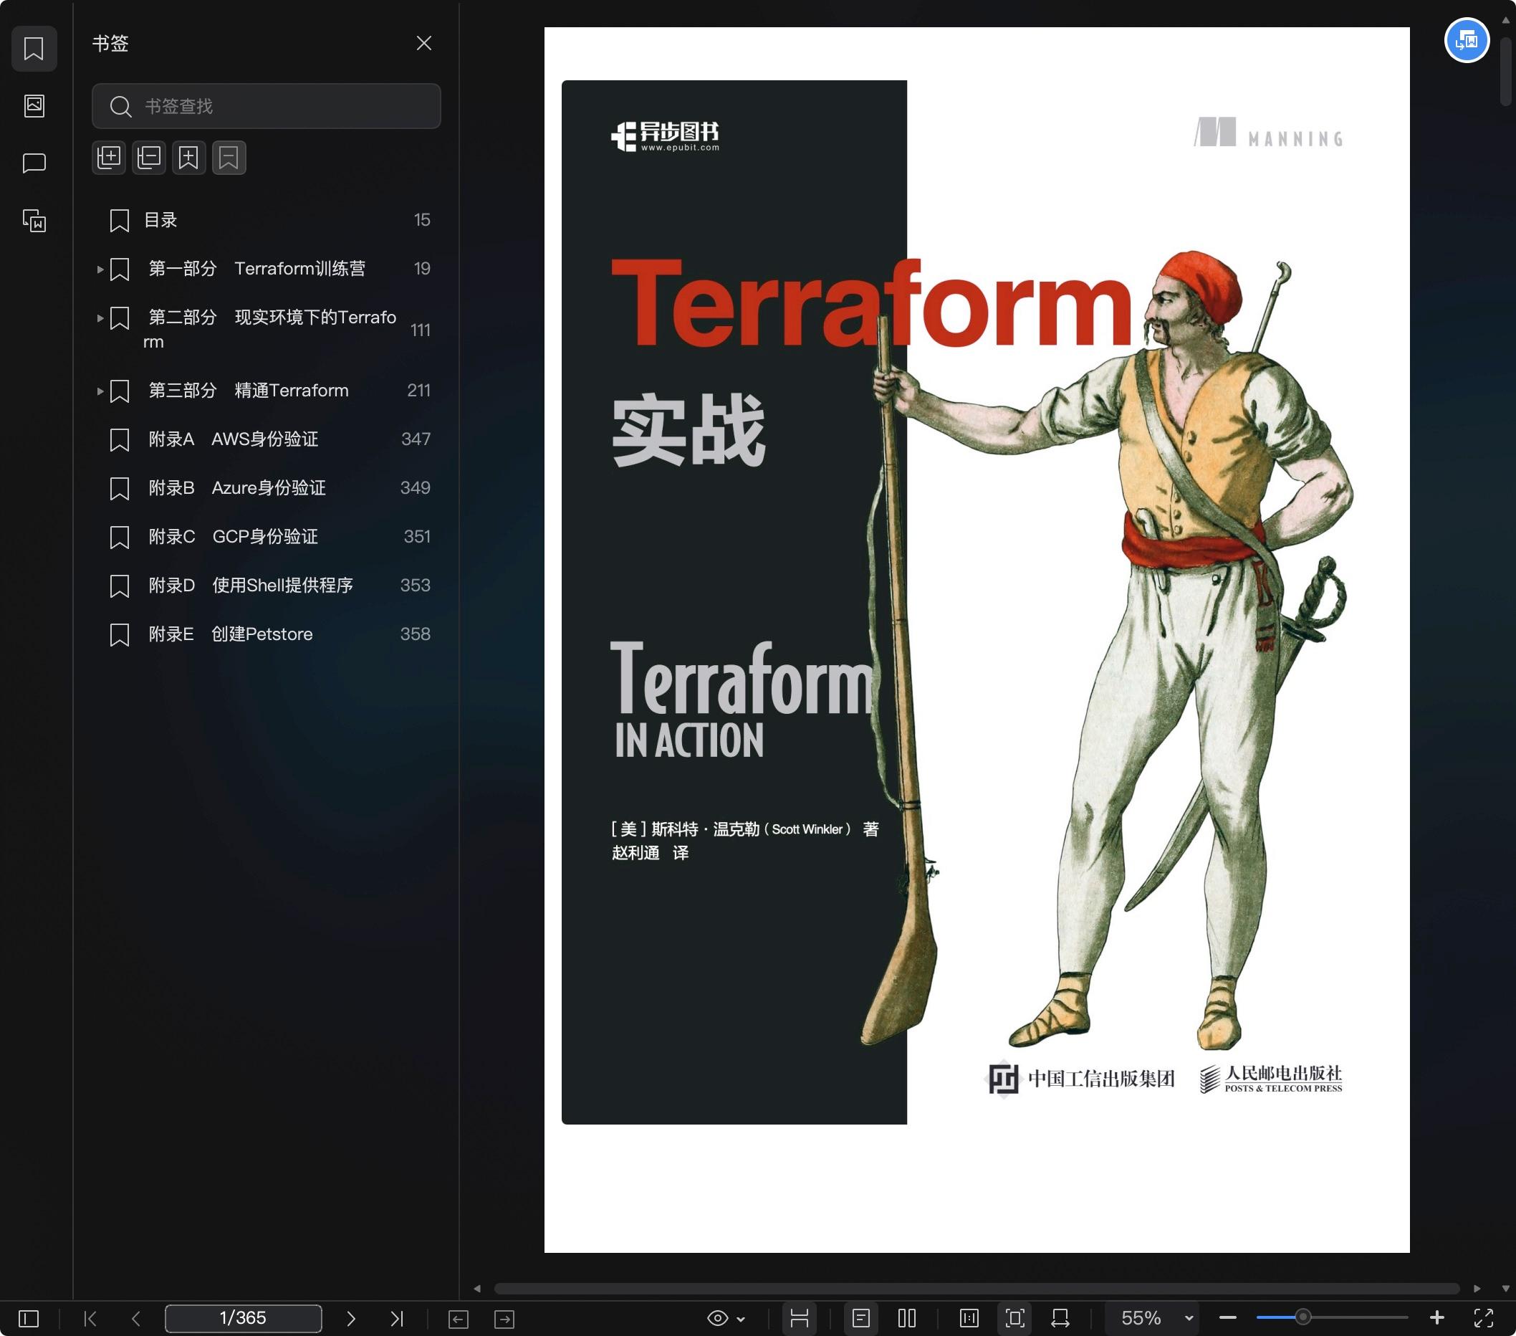
Task: Click the zoom slider handle
Action: (1302, 1317)
